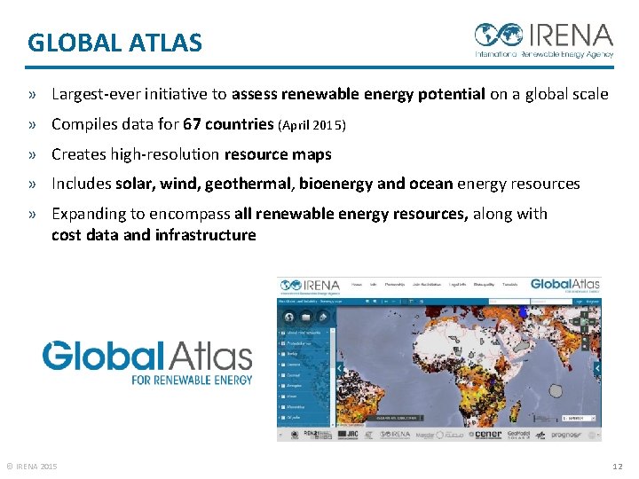The height and width of the screenshot is (479, 639).
Task: Click the dark banner button at map bottom
Action: [x=395, y=418]
